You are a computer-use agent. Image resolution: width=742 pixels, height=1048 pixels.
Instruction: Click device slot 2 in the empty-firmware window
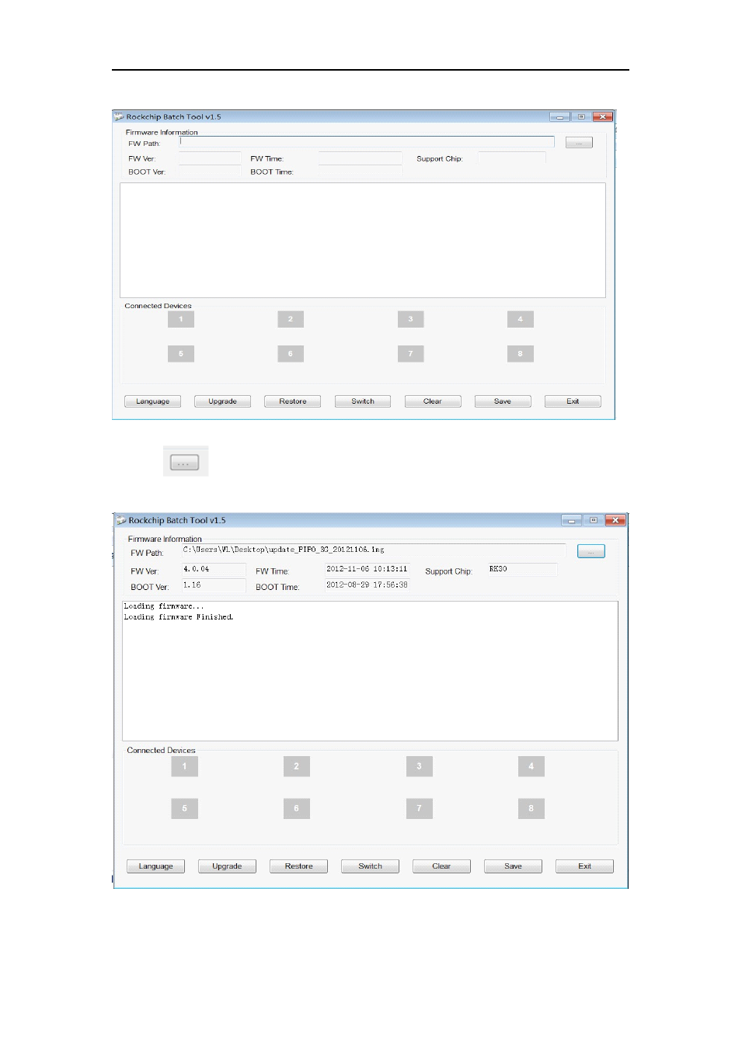coord(291,319)
